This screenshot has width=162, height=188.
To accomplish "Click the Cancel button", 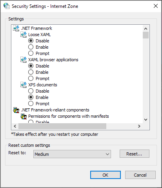I will click(140, 175).
